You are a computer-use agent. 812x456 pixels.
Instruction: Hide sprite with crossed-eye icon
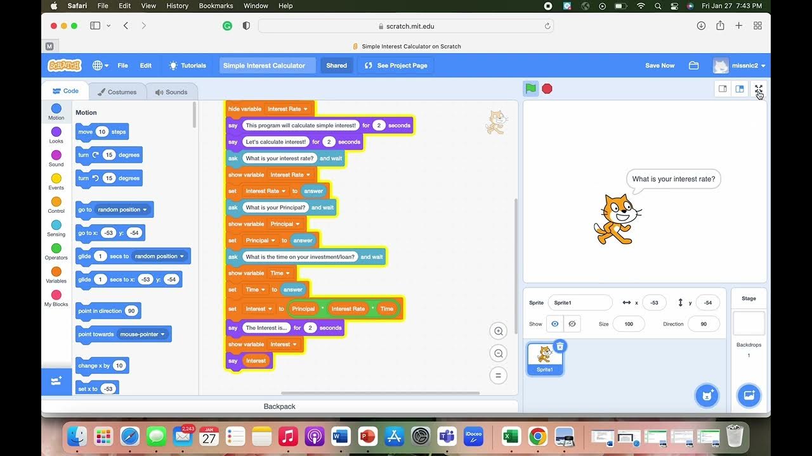[572, 324]
